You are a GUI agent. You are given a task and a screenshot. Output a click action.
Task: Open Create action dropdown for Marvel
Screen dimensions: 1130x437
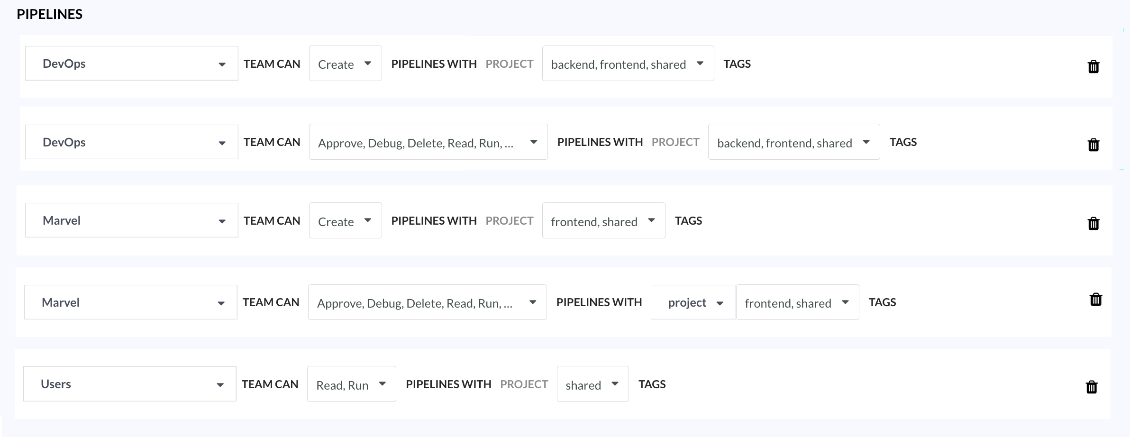[345, 220]
